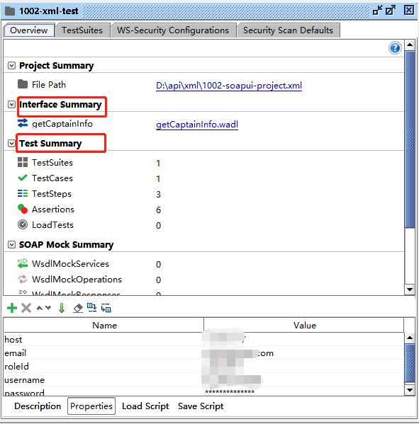Click the rightmost property toolbar icon
This screenshot has width=419, height=424.
click(x=106, y=308)
